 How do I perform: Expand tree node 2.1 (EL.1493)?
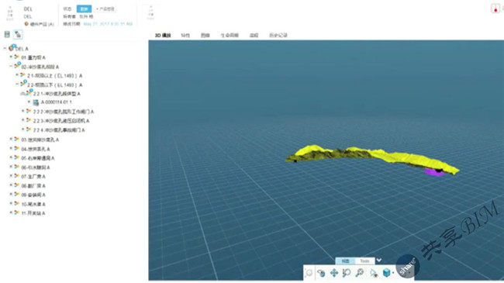pos(17,75)
